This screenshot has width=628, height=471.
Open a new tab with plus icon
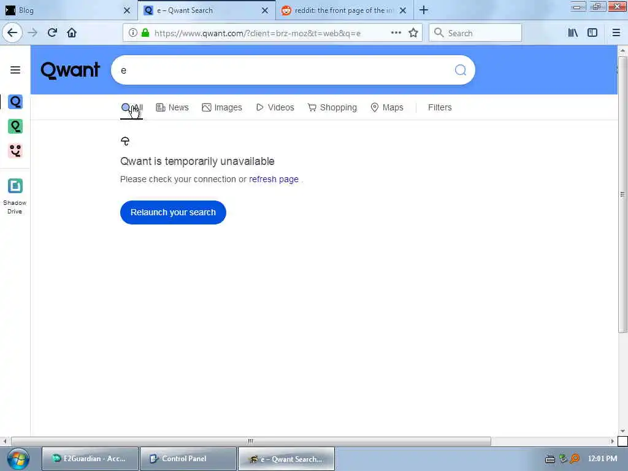(x=424, y=10)
